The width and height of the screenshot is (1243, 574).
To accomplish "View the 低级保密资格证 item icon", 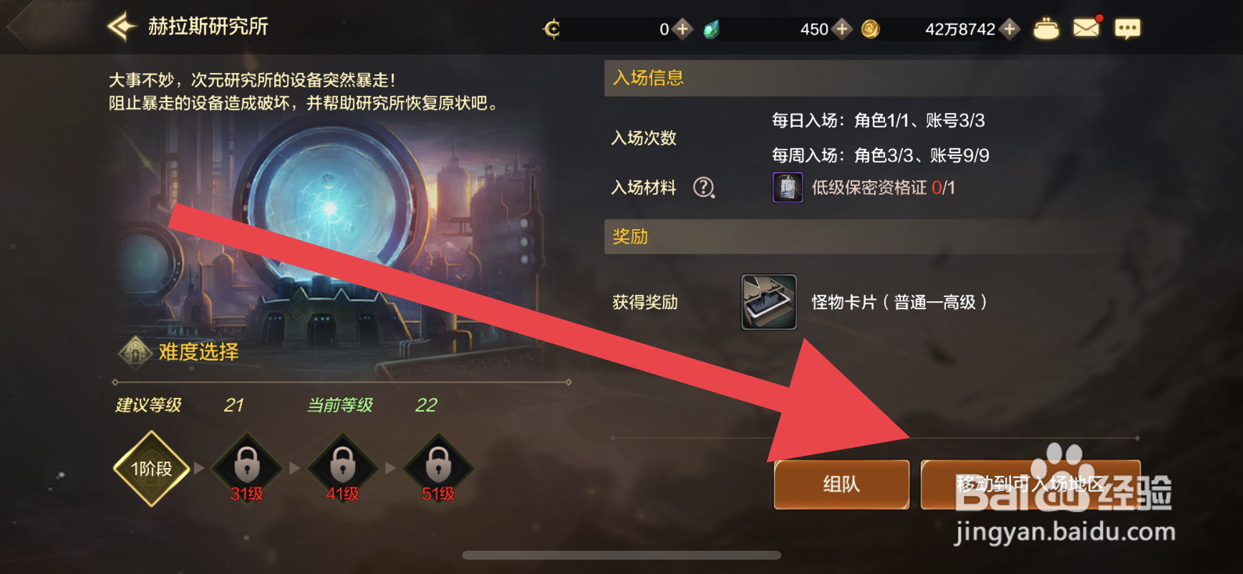I will pyautogui.click(x=787, y=188).
